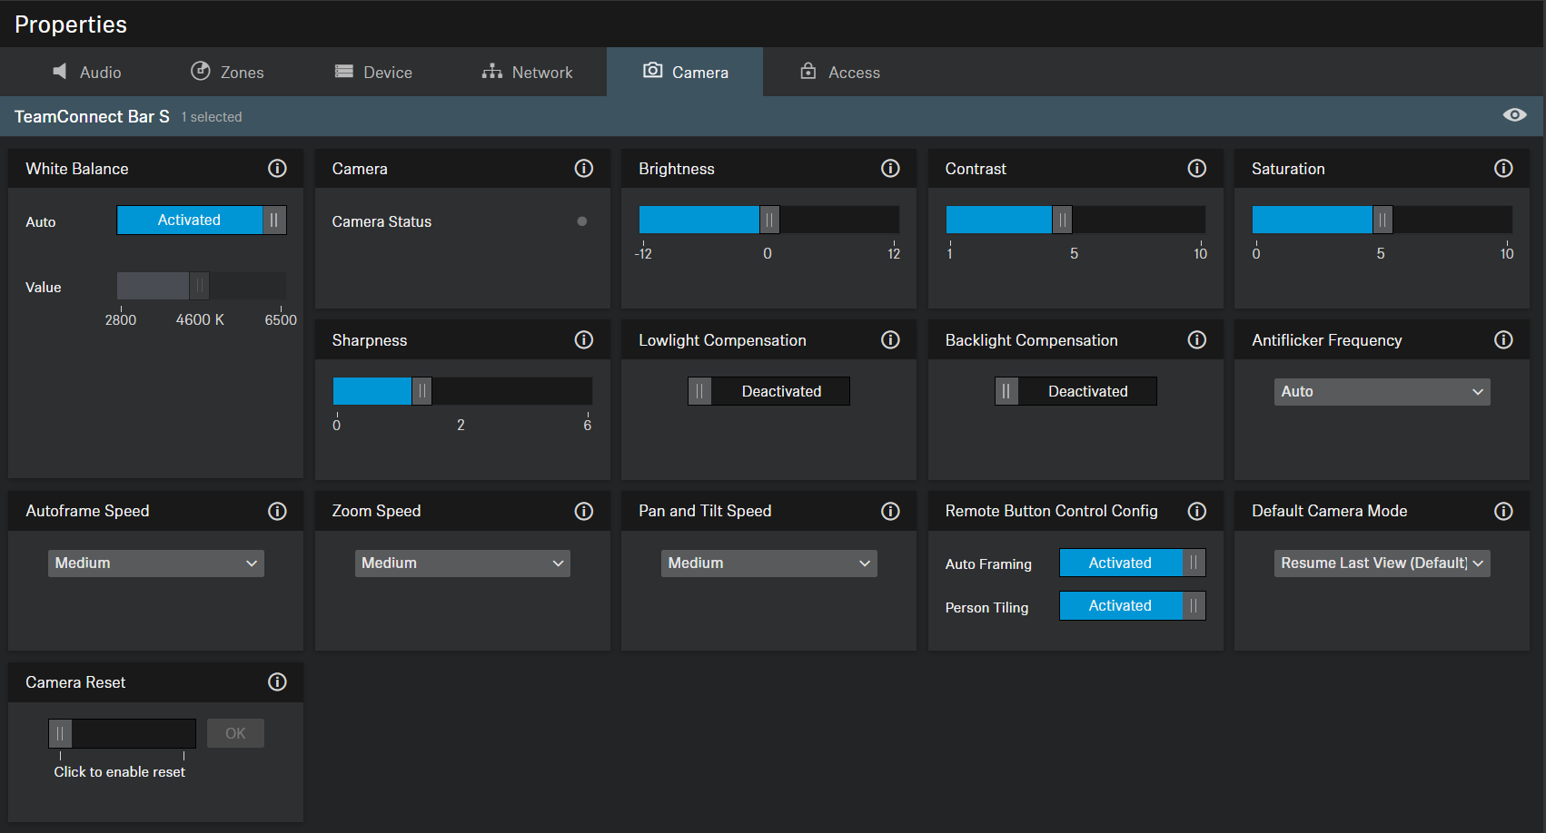Click the enable reset slider switch
This screenshot has height=833, width=1546.
click(122, 733)
